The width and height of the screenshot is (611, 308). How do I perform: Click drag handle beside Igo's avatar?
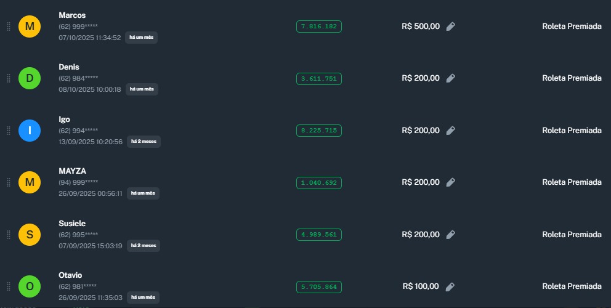pyautogui.click(x=9, y=131)
